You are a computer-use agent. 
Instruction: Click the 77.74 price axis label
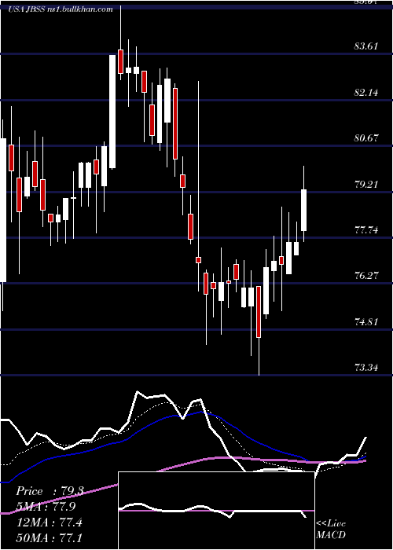click(366, 230)
